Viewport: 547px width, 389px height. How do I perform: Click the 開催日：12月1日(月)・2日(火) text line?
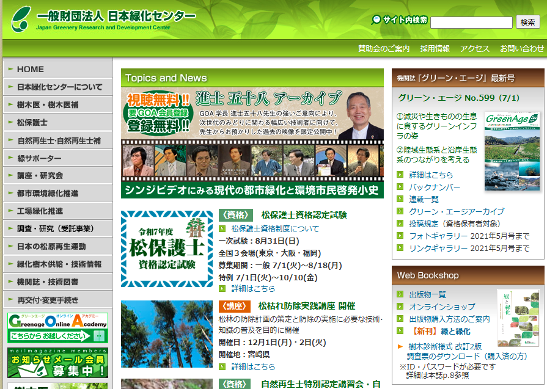click(x=272, y=343)
